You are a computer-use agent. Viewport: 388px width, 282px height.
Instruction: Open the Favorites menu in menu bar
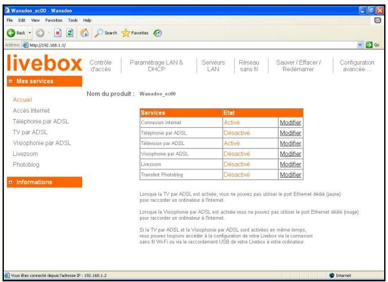click(53, 20)
